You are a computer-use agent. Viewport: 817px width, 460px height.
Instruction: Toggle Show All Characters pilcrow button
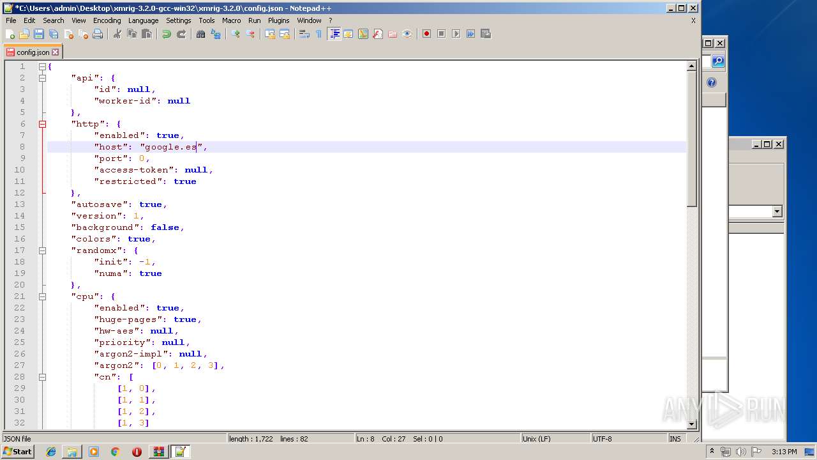[319, 34]
